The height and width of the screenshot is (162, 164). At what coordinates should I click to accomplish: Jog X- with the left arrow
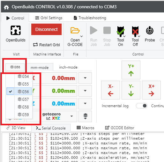(x=110, y=90)
